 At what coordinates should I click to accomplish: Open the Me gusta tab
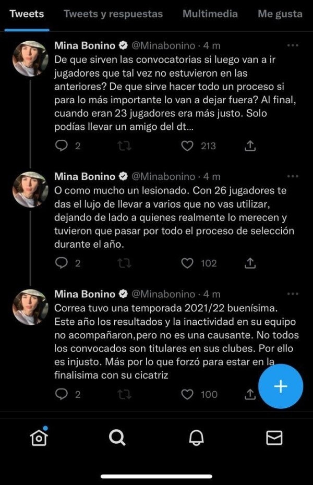(280, 14)
